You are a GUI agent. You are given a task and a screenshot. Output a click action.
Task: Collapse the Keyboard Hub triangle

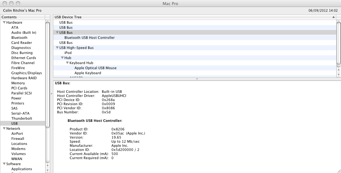[68, 63]
